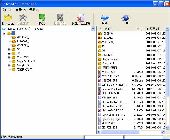Click deleted file icon of Bak0306.GHO

(99, 93)
